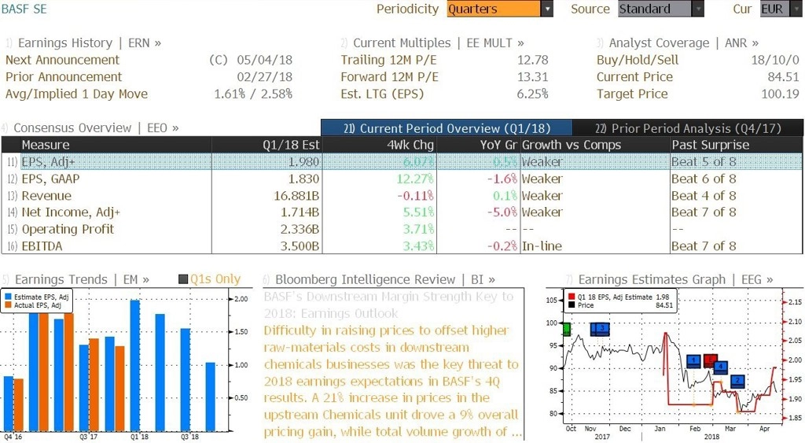The image size is (805, 443).
Task: Select the EBITDA measure row
Action: click(x=402, y=246)
